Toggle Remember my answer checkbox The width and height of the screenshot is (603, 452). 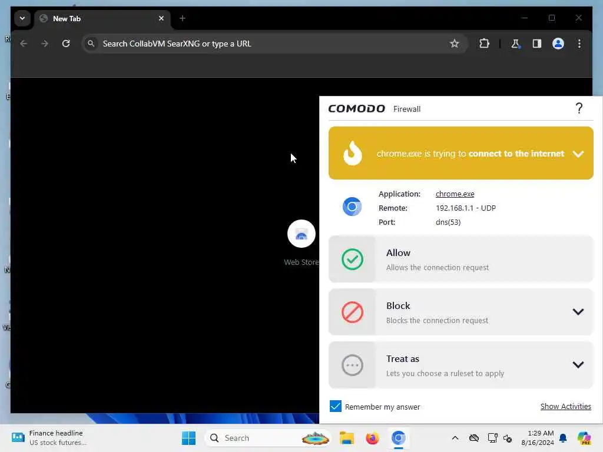pos(335,406)
